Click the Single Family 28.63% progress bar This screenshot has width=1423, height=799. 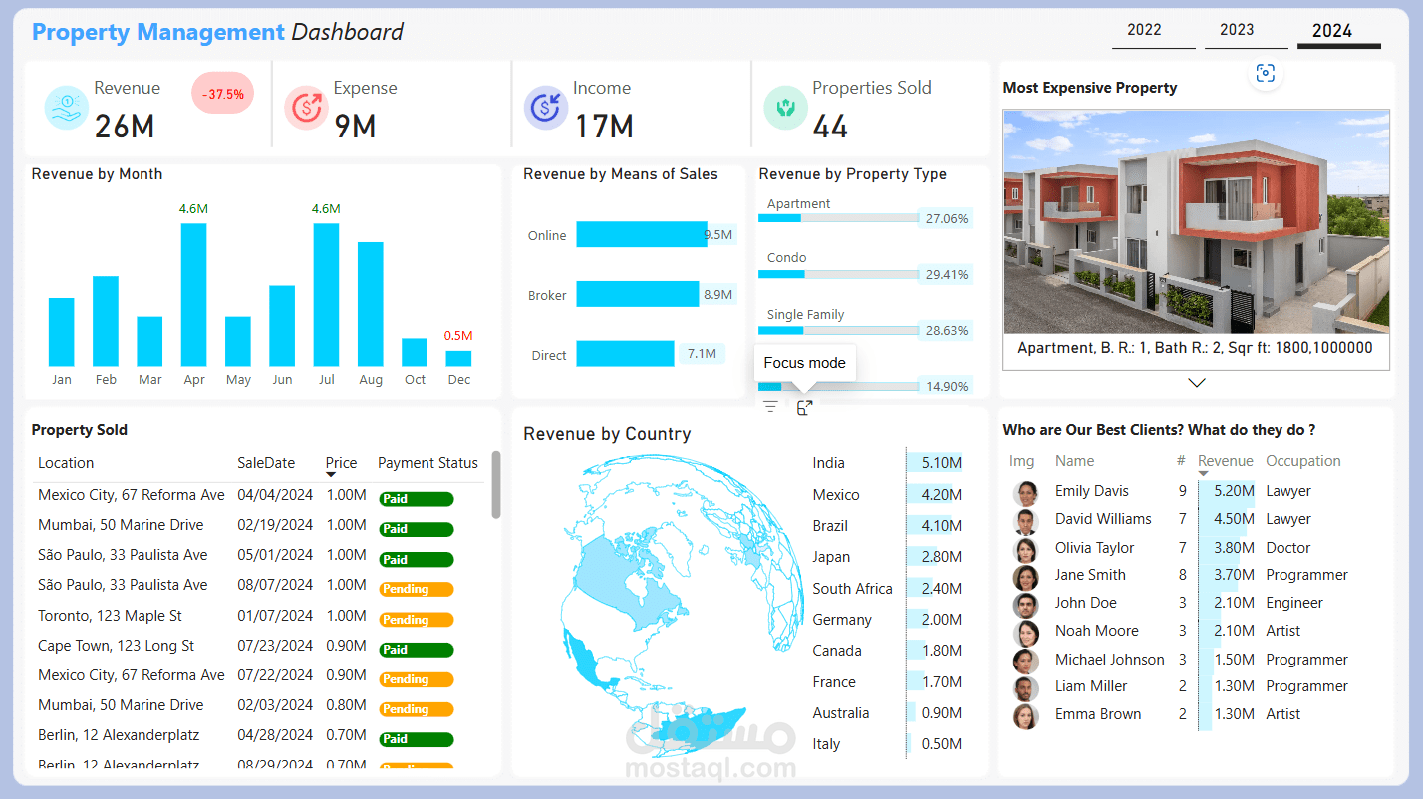(838, 330)
